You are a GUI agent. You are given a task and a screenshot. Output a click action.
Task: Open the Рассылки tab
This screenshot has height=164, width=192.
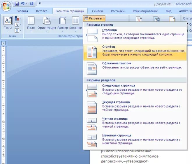pos(118,11)
